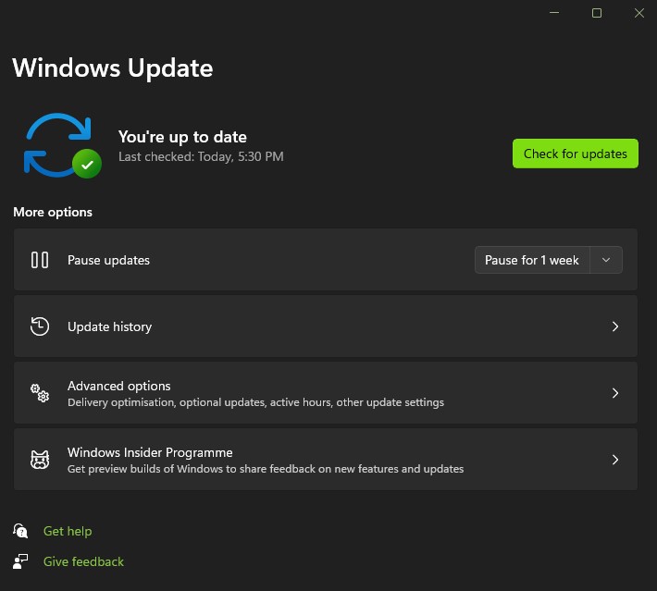This screenshot has width=657, height=591.
Task: Maximize the Settings window
Action: coord(597,13)
